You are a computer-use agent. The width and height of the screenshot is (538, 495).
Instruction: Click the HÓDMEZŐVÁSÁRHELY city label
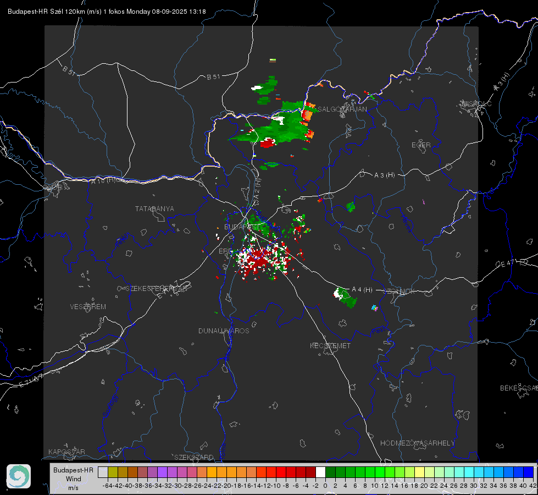[417, 443]
